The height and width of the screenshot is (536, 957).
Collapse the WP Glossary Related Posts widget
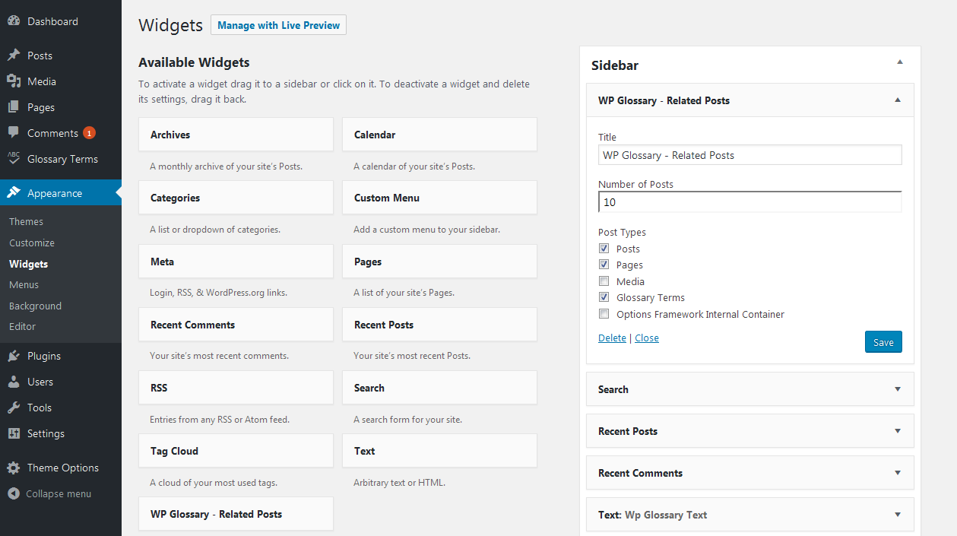pos(898,100)
